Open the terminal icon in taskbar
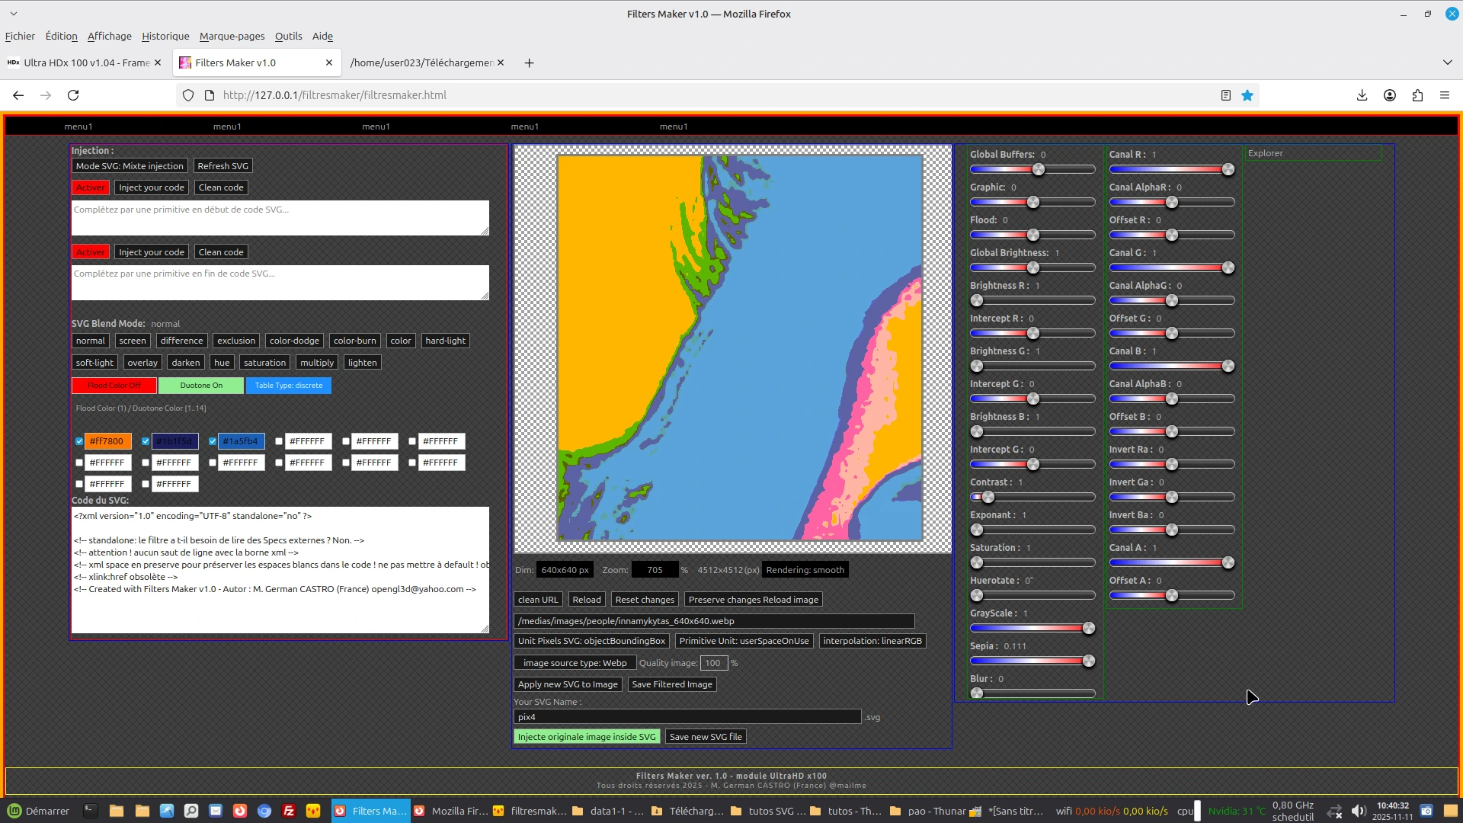This screenshot has height=823, width=1463. 91,811
